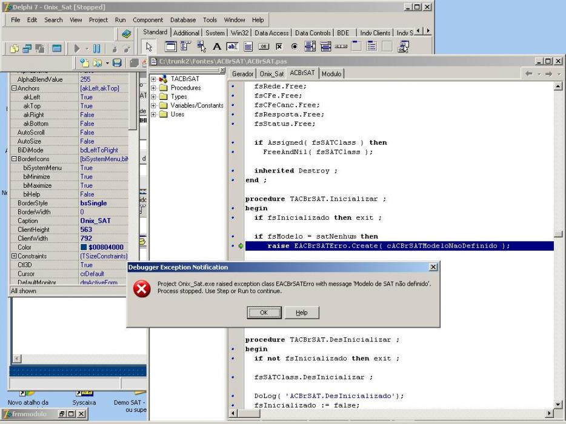Screen dimensions: 566x424
Task: Close the code explorer pane
Action: [x=222, y=70]
